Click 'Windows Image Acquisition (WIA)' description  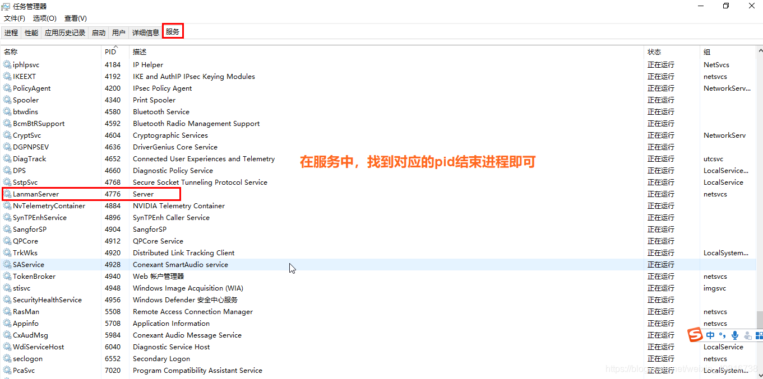188,288
